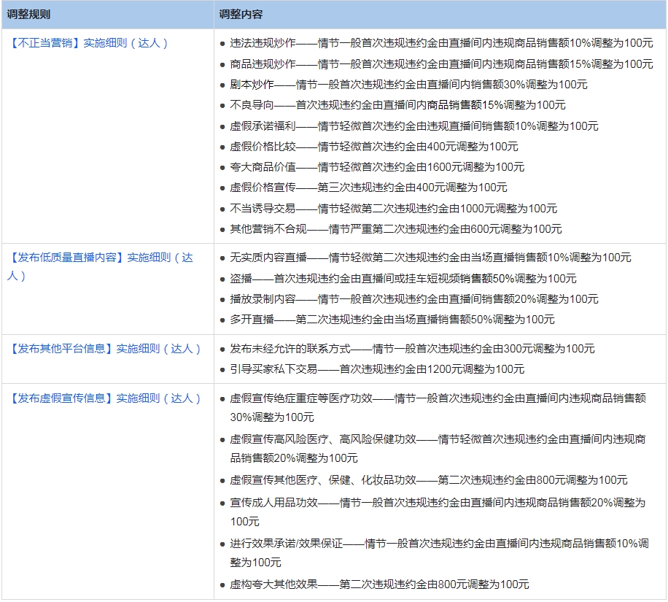Select the 盗播 rule line
This screenshot has height=602, width=668.
(403, 279)
